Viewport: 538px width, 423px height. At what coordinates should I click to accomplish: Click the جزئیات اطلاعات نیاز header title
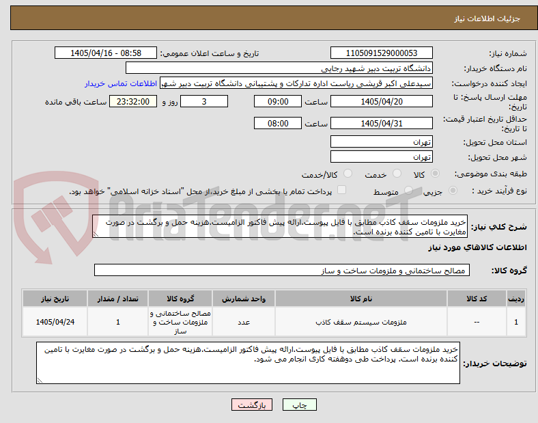tap(487, 18)
